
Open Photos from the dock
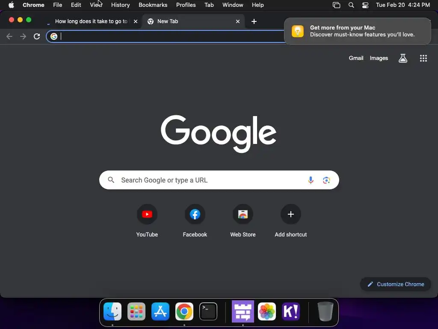(x=267, y=311)
